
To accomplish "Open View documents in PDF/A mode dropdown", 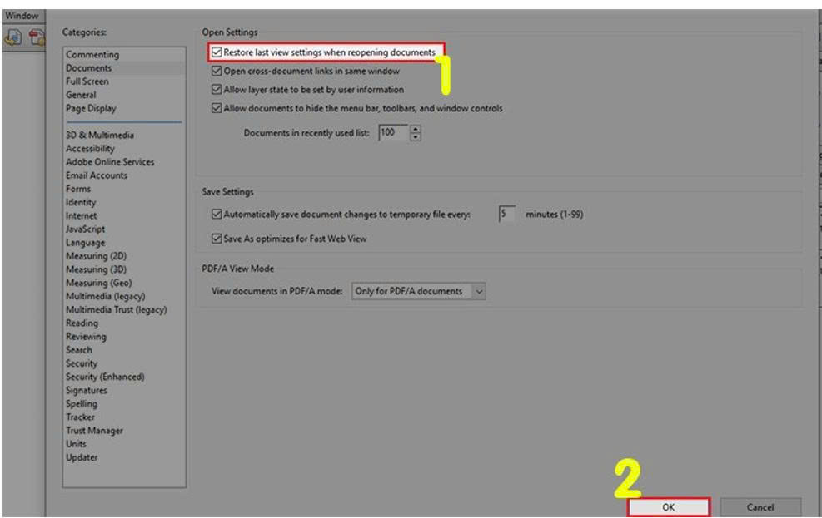I will [418, 291].
